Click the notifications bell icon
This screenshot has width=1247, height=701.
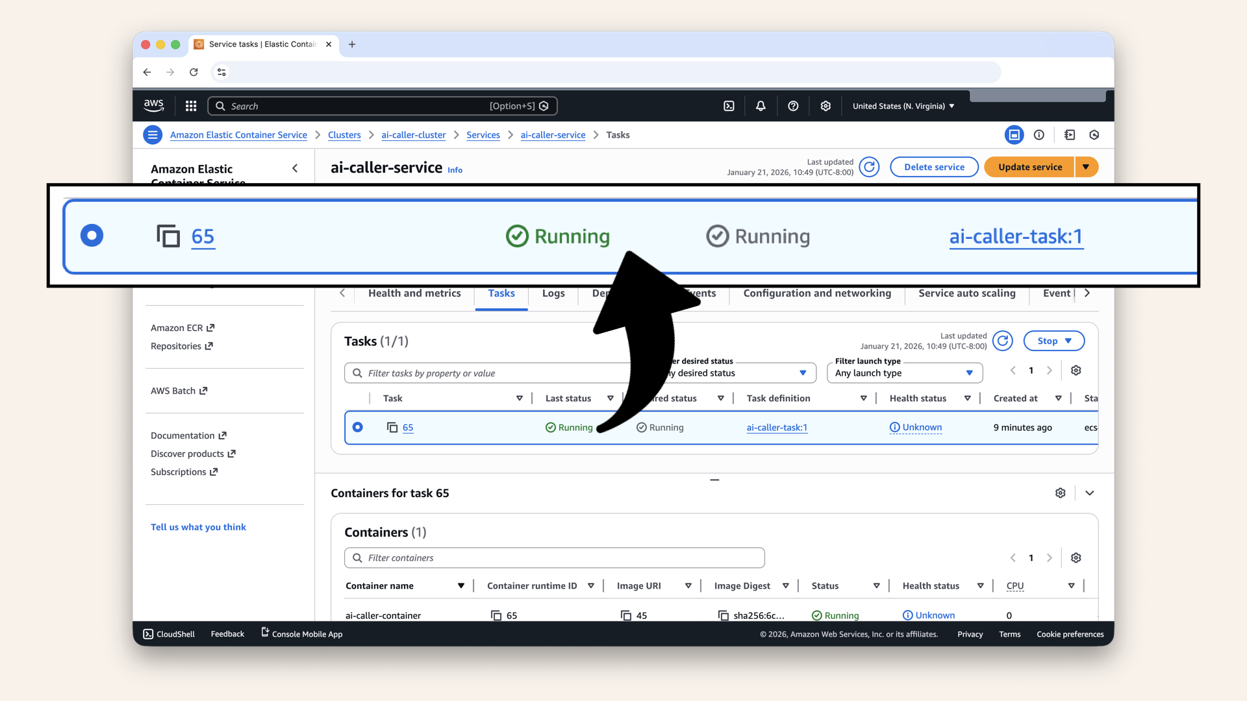pos(761,106)
